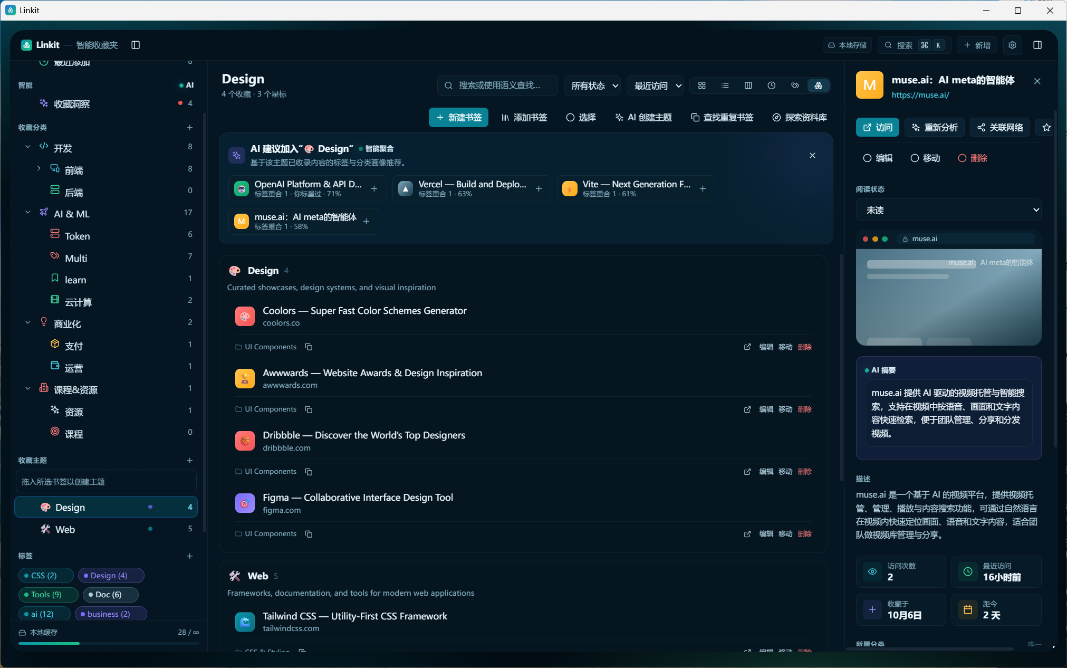Dismiss the AI suggestion banner
The width and height of the screenshot is (1067, 668).
pyautogui.click(x=812, y=156)
